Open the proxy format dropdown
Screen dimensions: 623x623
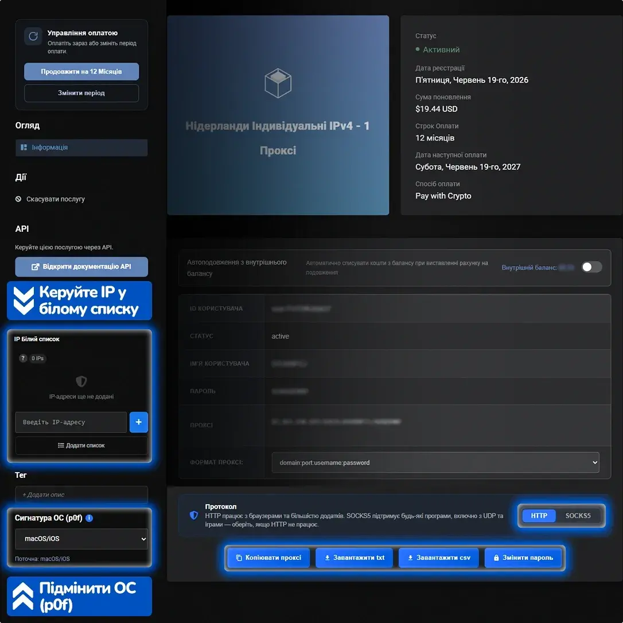tap(435, 462)
